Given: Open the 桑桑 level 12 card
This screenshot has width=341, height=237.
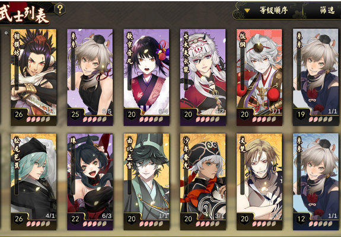Looking at the screenshot, I should coord(315,182).
